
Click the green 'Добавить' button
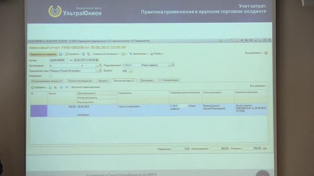[38, 88]
